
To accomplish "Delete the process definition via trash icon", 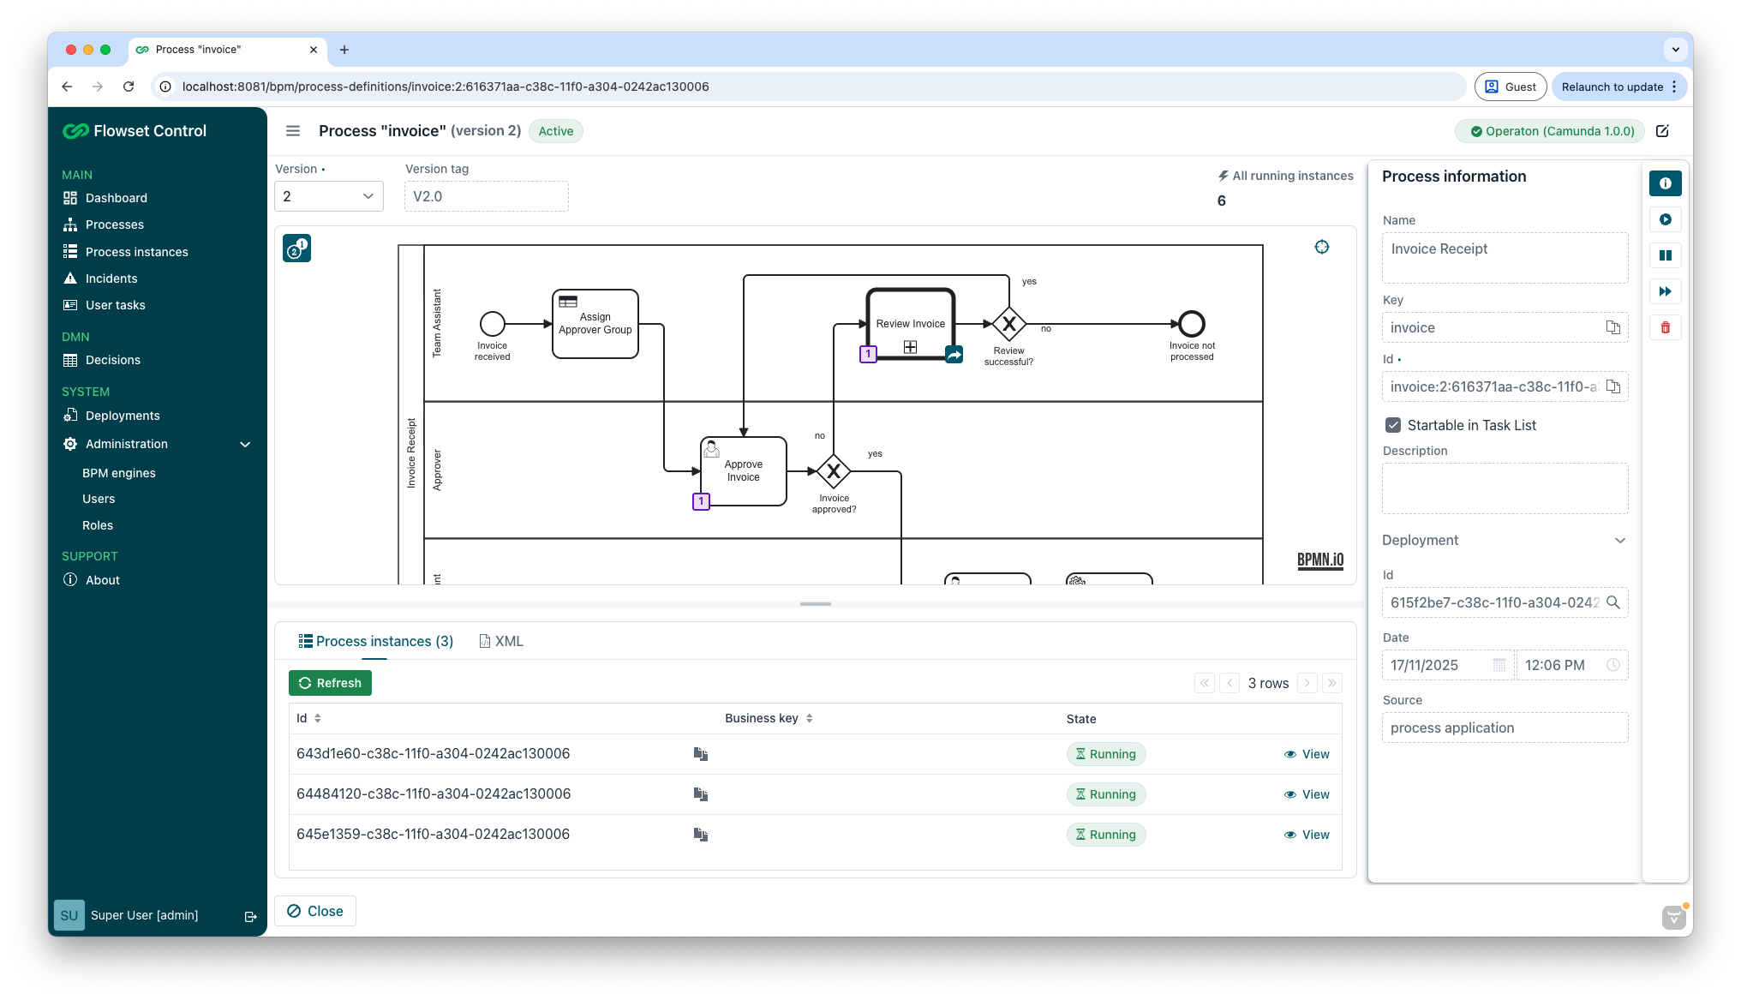I will [1666, 327].
